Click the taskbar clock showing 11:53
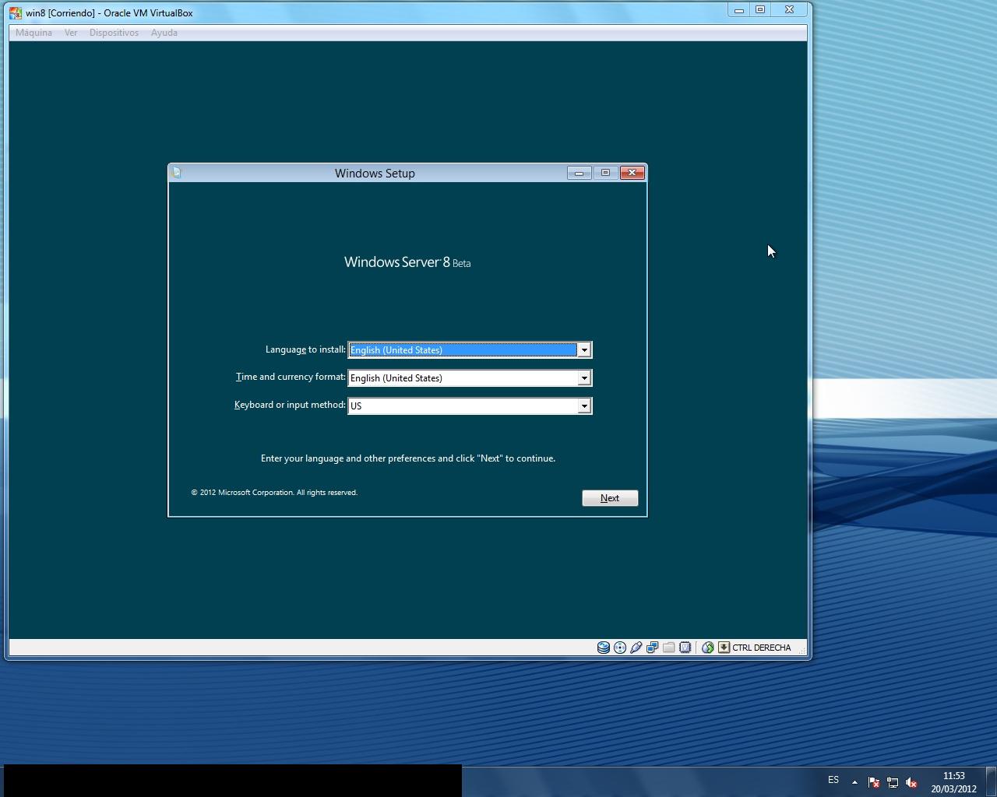The width and height of the screenshot is (997, 797). pos(953,782)
